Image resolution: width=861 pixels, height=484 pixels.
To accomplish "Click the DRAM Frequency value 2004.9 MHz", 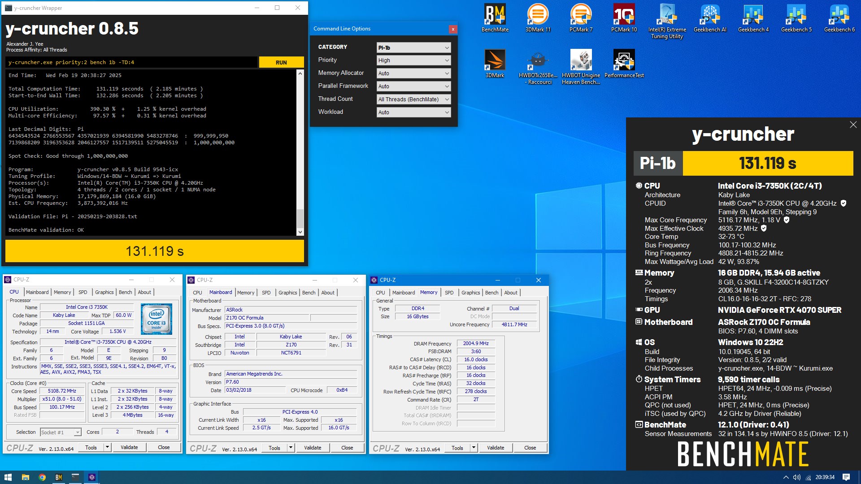I will click(476, 344).
